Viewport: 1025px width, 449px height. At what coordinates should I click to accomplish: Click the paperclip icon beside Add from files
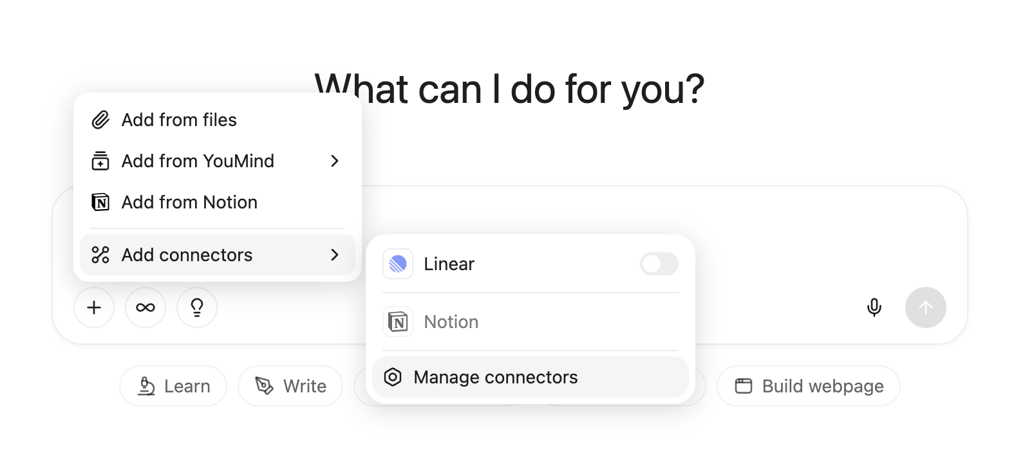(100, 120)
